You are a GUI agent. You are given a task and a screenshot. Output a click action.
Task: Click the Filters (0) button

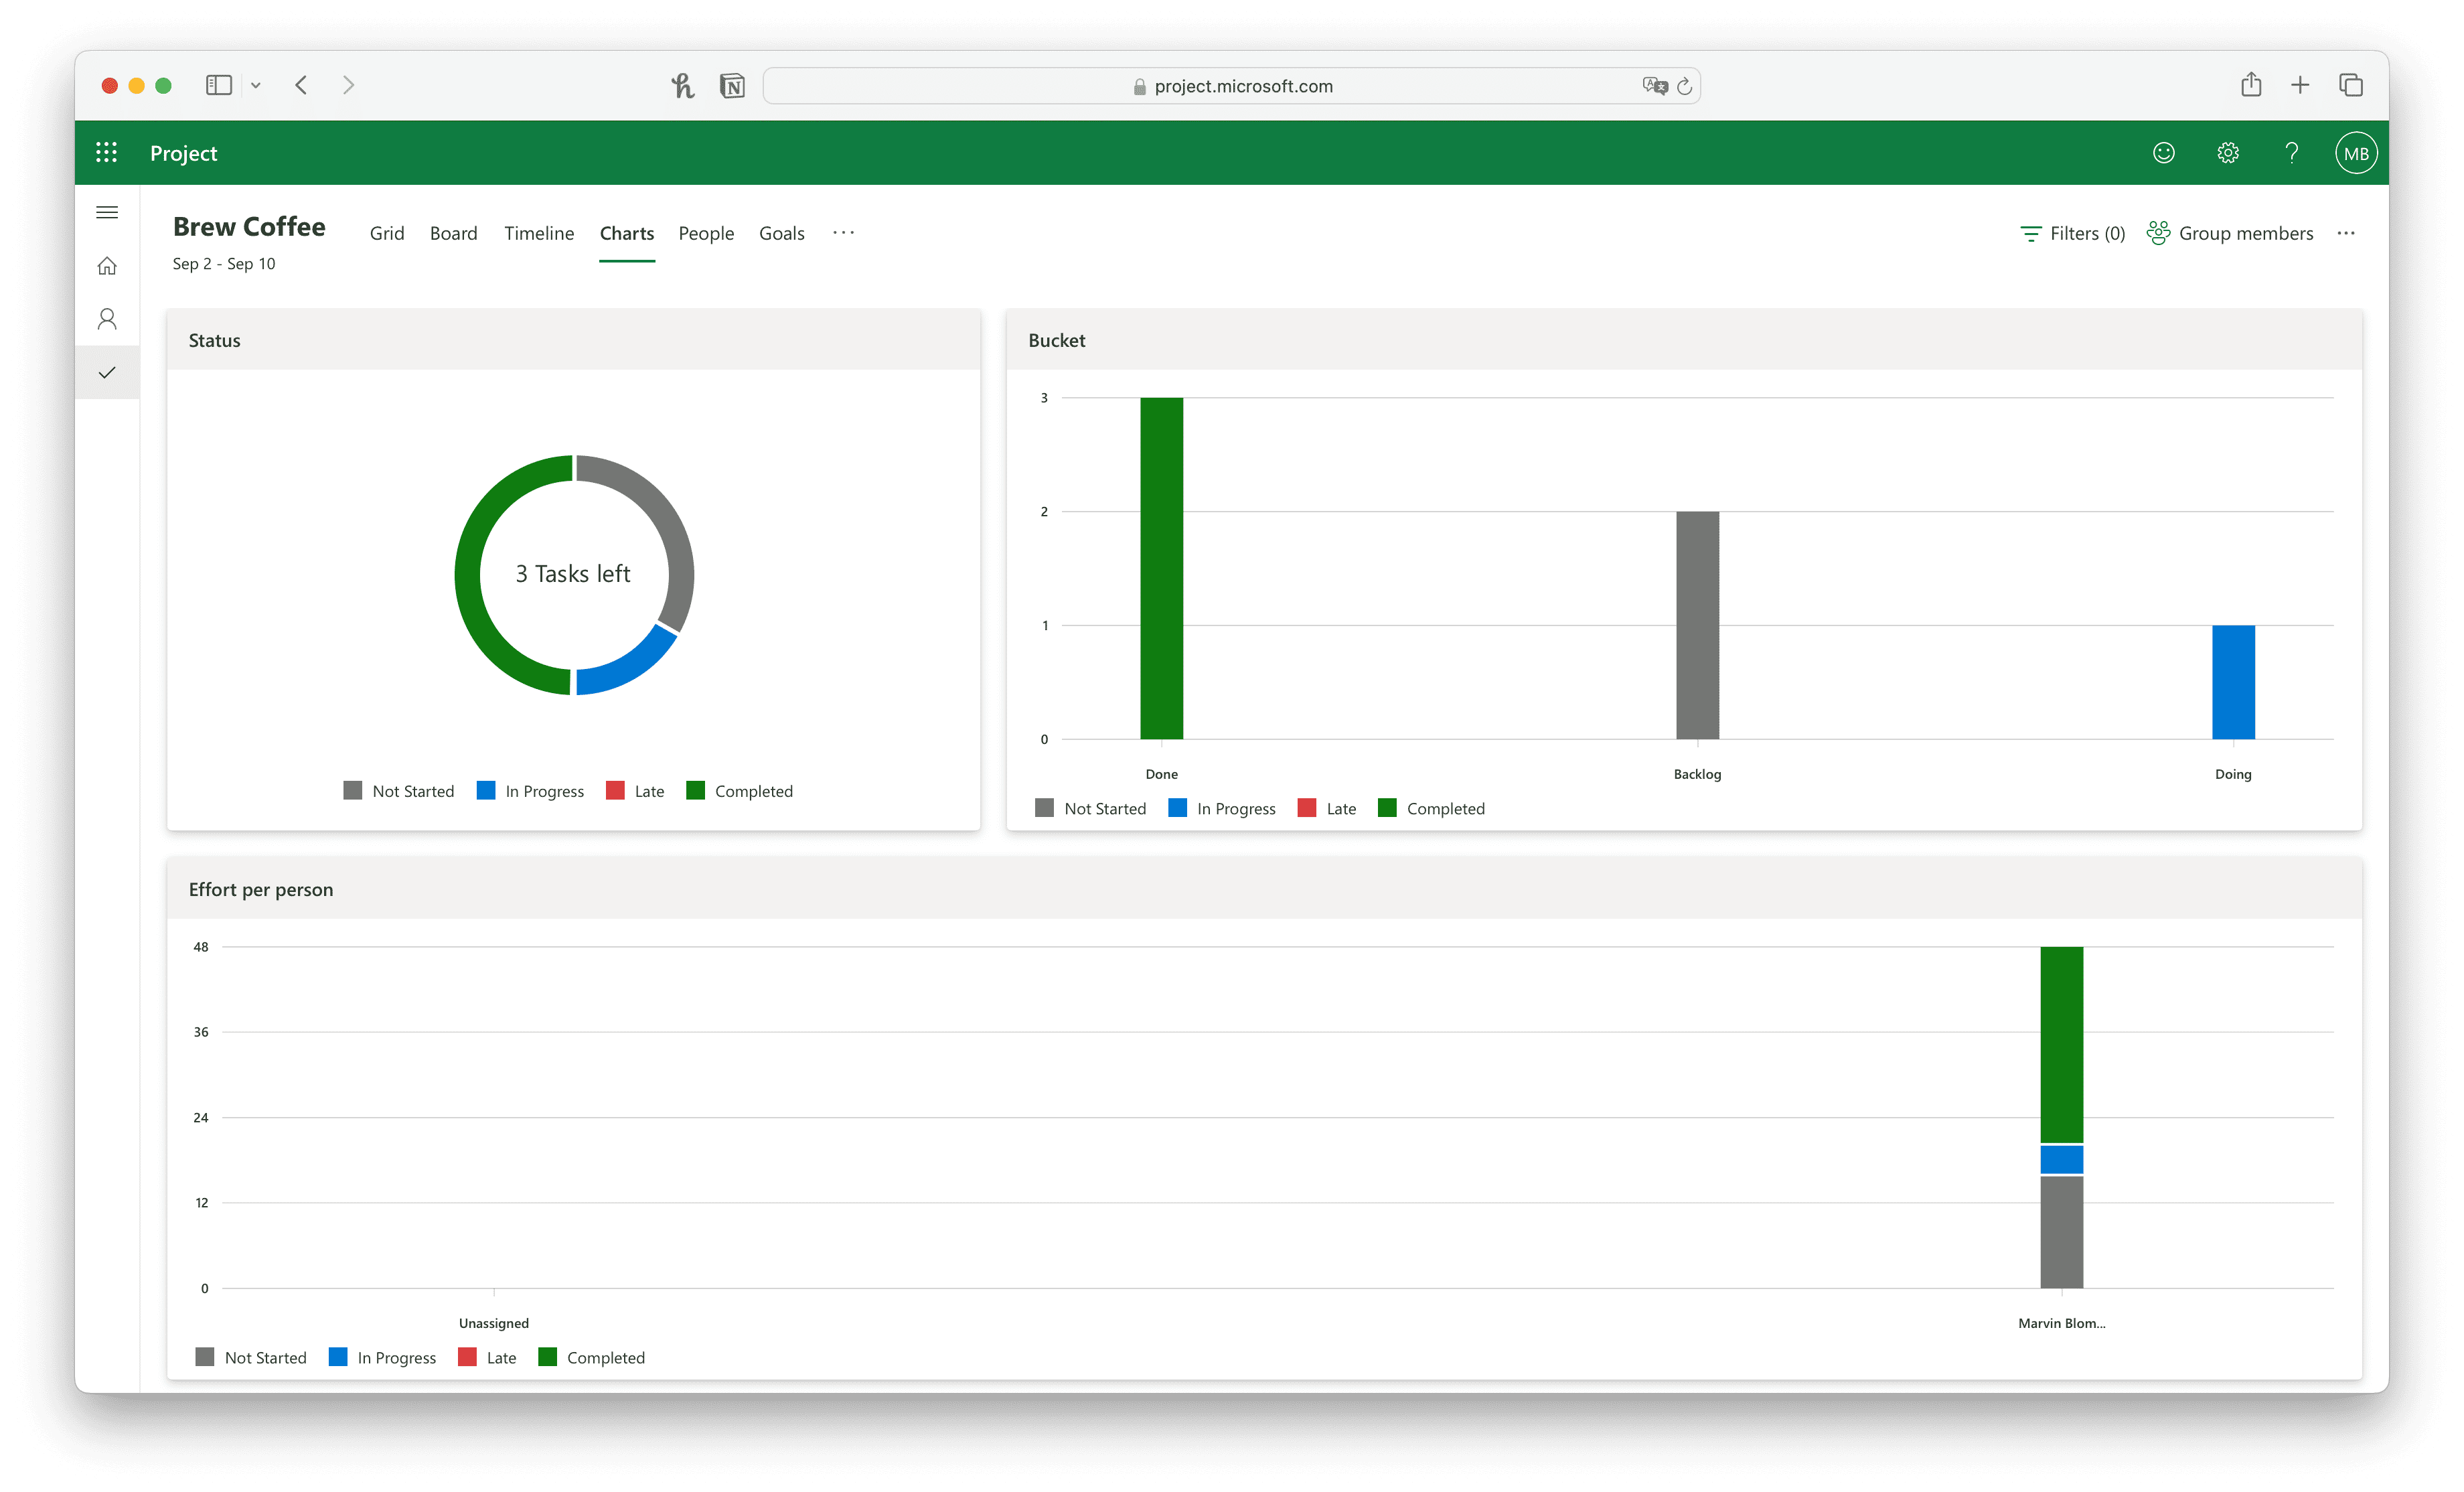tap(2071, 233)
